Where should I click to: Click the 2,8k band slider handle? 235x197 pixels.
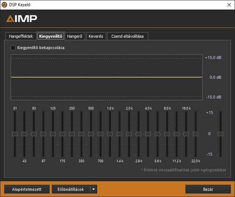click(x=138, y=134)
